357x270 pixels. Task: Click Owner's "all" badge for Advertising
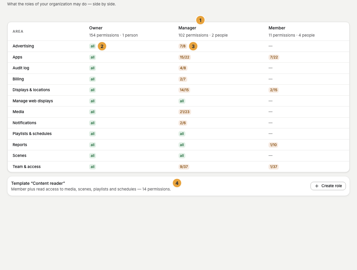[x=92, y=46]
